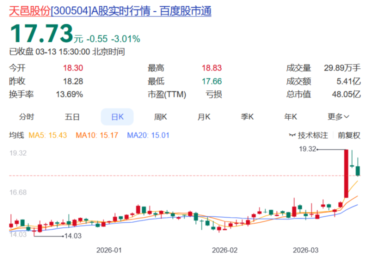Select the 日K chart tab
375x260 pixels.
coord(117,116)
